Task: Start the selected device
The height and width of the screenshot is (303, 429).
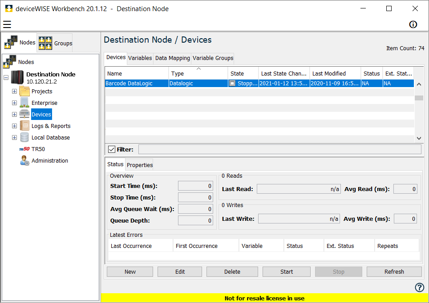Action: (287, 271)
